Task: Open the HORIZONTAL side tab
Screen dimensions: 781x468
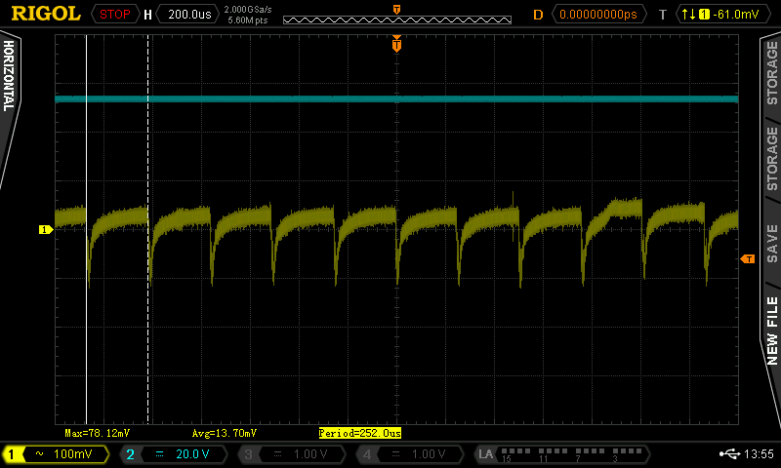Action: point(9,76)
